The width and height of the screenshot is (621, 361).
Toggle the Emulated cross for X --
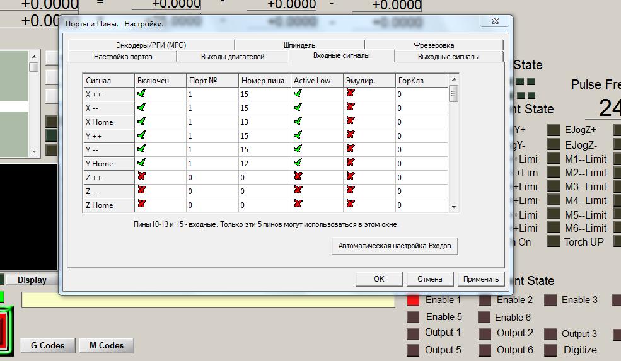[350, 106]
